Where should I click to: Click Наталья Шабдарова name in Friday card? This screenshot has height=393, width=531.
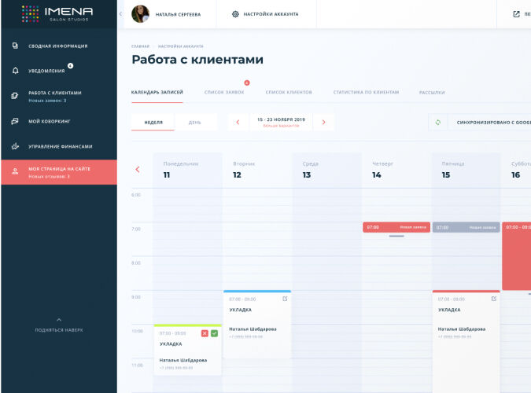point(462,329)
